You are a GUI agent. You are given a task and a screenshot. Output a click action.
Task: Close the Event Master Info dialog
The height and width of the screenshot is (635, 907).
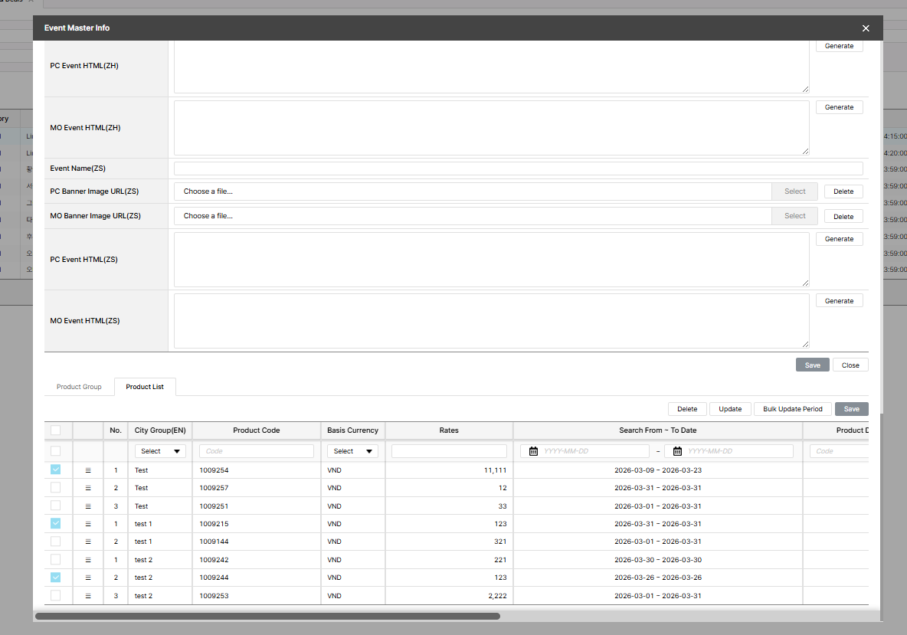[866, 28]
